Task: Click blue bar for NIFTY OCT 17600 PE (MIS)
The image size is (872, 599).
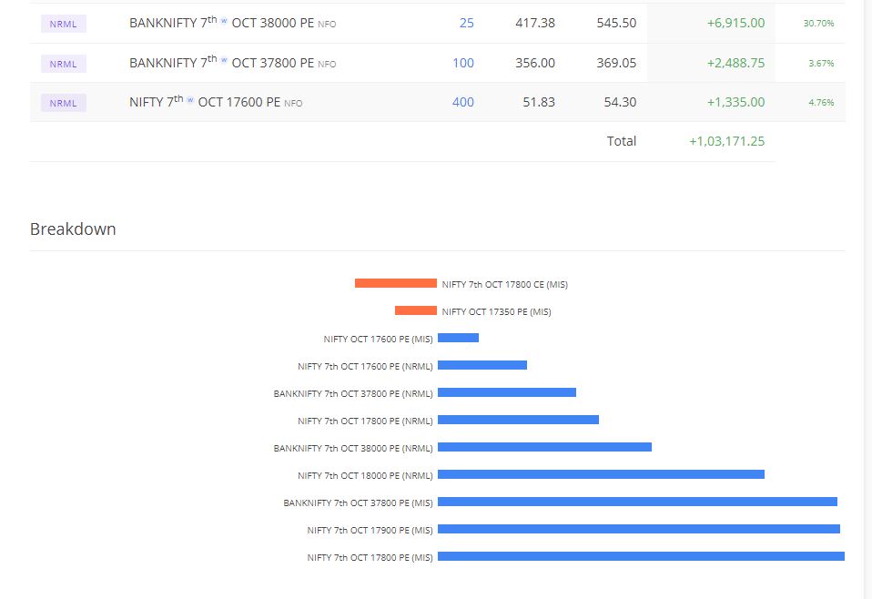Action: (458, 338)
